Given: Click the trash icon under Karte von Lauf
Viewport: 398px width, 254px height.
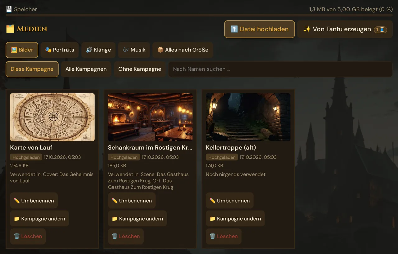Looking at the screenshot, I should point(17,236).
